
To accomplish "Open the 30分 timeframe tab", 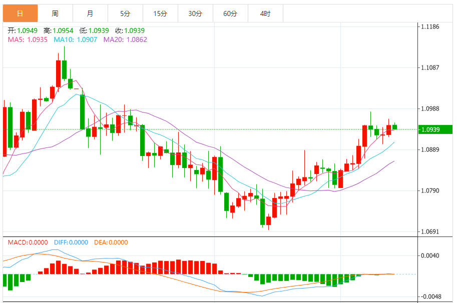I will 195,13.
